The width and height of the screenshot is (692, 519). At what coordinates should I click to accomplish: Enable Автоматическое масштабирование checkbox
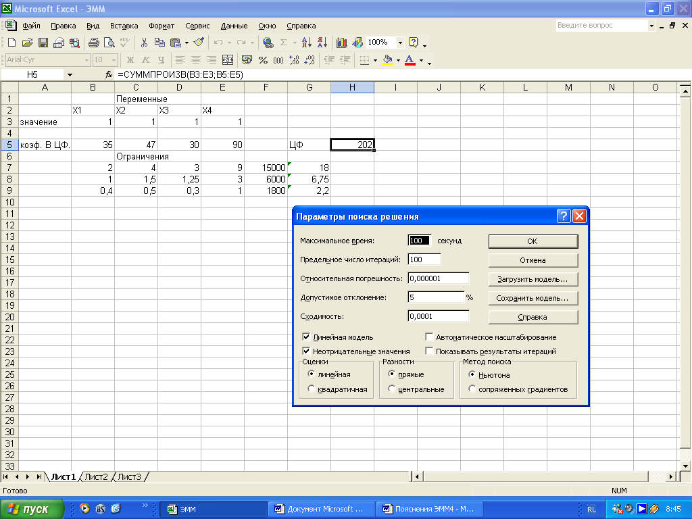(x=429, y=337)
